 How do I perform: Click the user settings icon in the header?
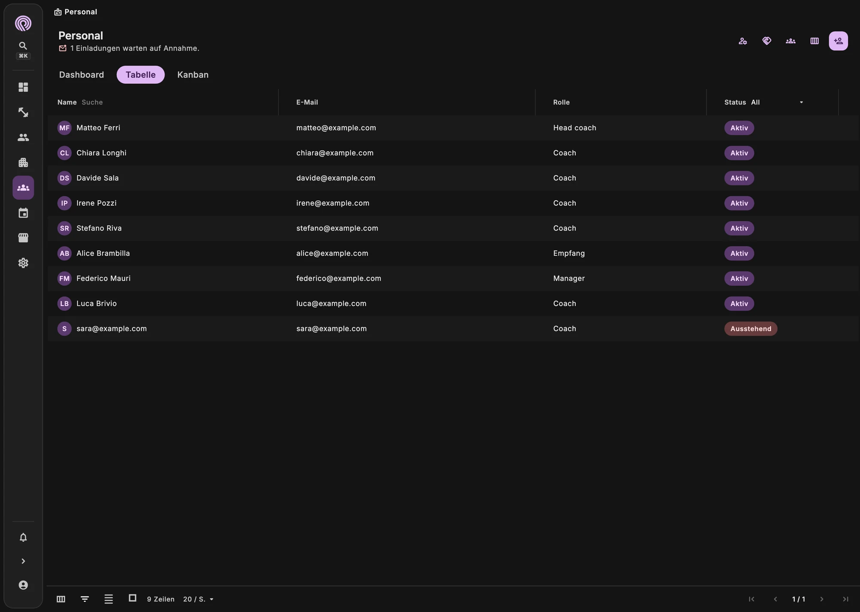pyautogui.click(x=743, y=41)
